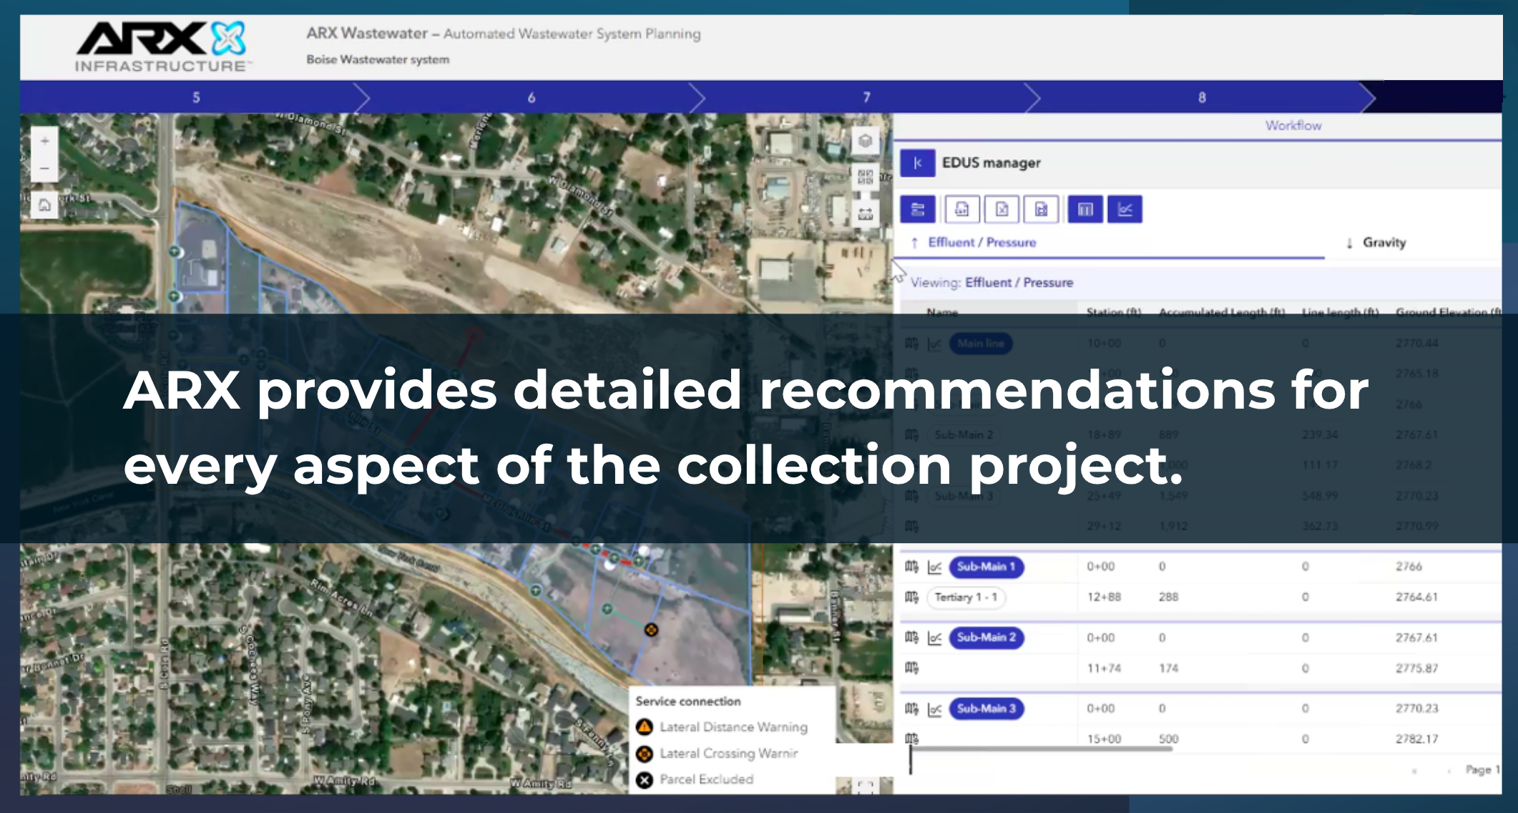This screenshot has height=813, width=1518.
Task: Reset the map to home view
Action: [x=44, y=205]
